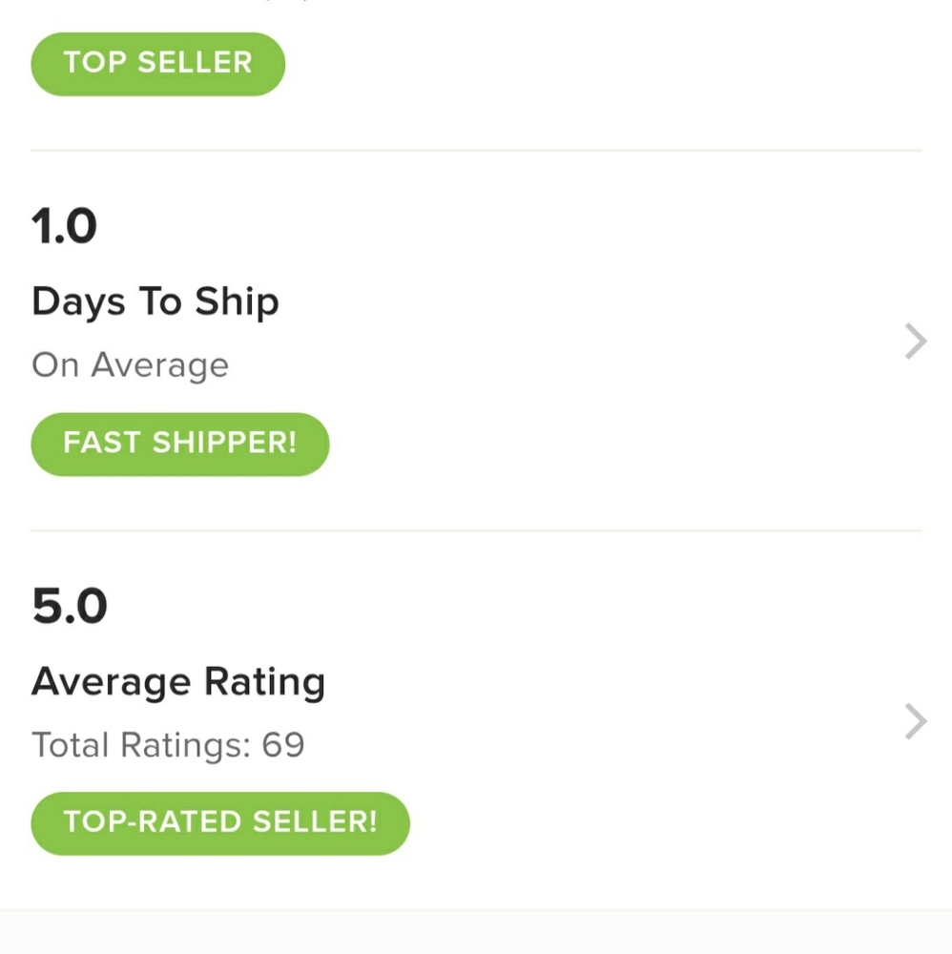This screenshot has width=952, height=954.
Task: Select the TOP-RATED SELLER! badge
Action: coord(219,822)
